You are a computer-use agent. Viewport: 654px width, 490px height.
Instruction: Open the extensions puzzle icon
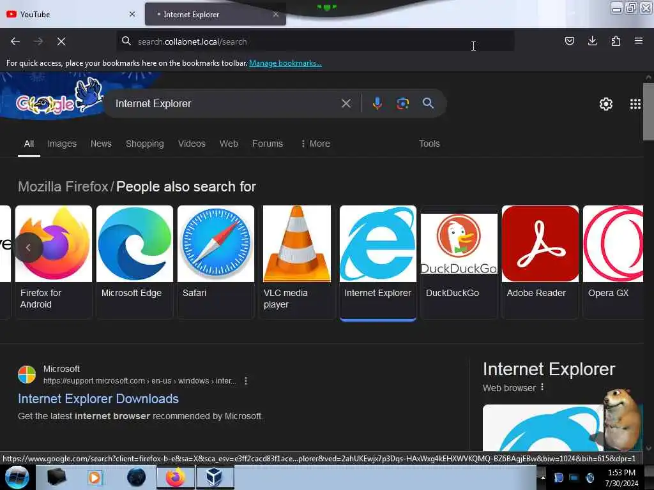coord(616,41)
